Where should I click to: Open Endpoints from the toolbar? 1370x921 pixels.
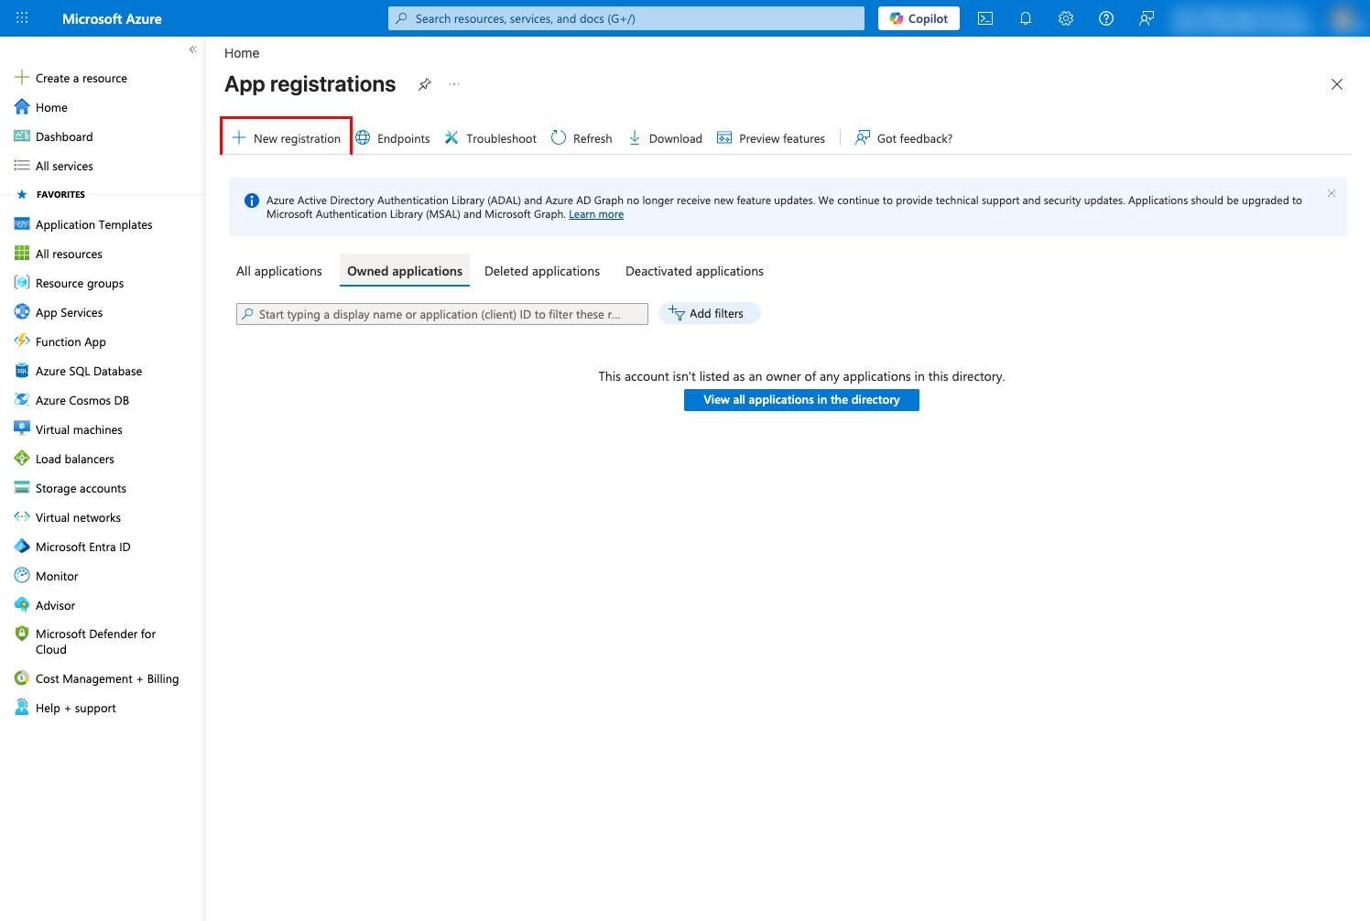coord(393,138)
